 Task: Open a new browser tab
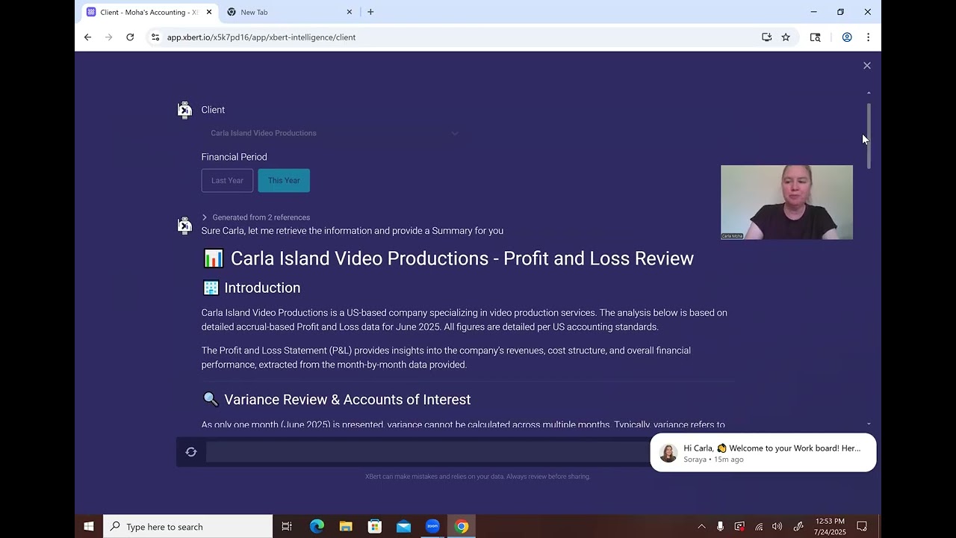(x=370, y=12)
